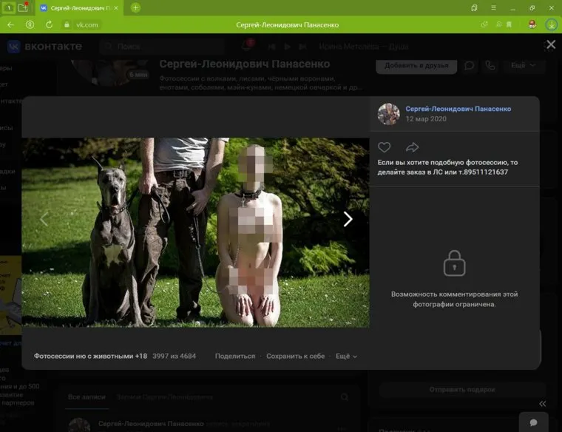Open the Ещё dropdown on the profile header
Screen dimensions: 562x432
(x=522, y=65)
